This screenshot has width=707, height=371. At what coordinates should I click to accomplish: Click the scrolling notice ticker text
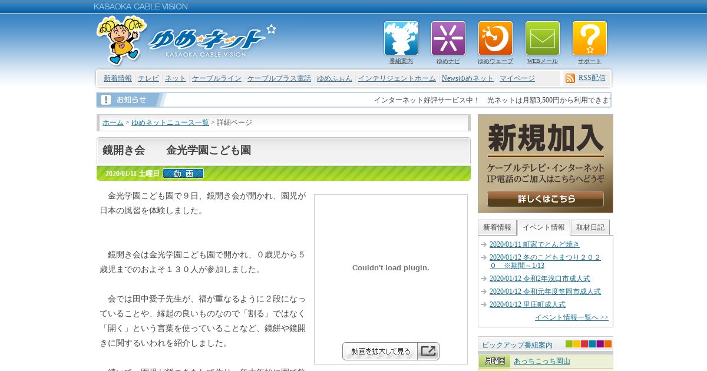coord(492,100)
